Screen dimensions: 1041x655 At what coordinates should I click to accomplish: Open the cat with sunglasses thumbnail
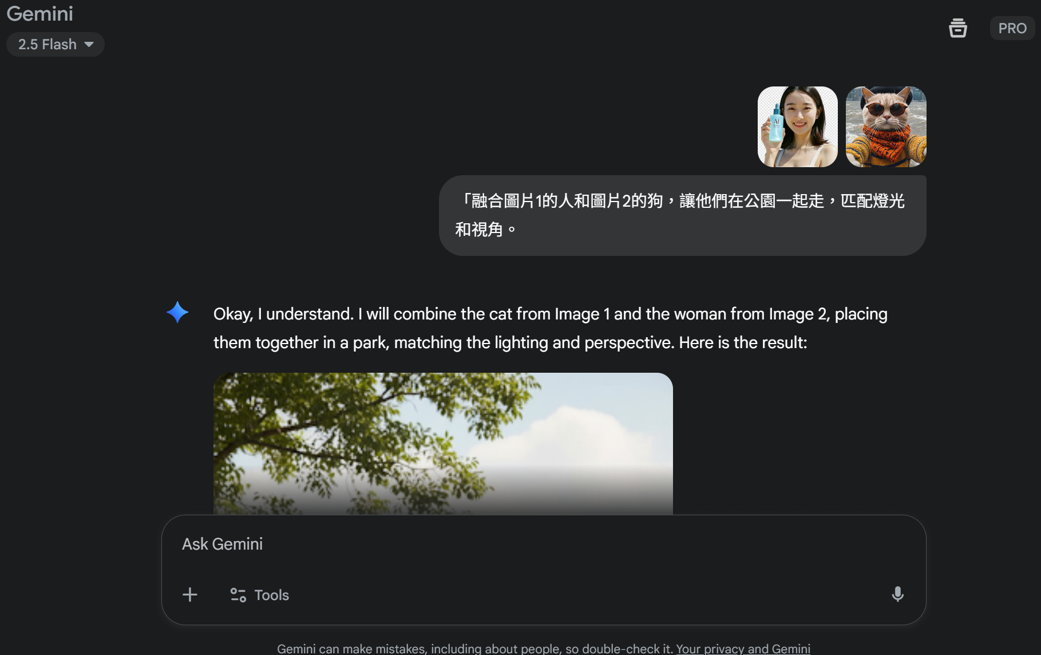tap(886, 127)
